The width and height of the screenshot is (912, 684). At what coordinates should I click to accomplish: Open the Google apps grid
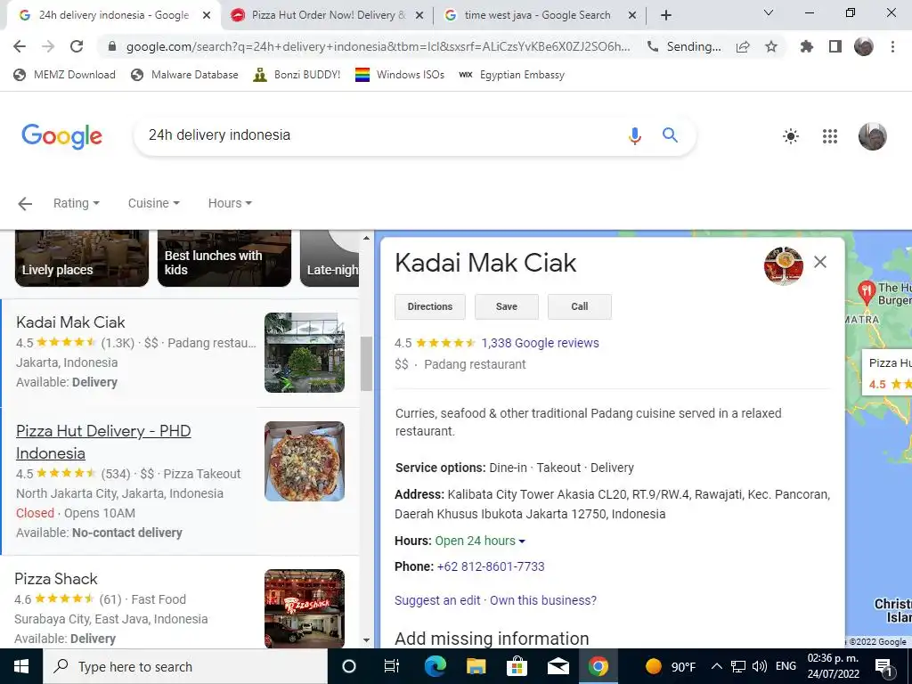pos(830,136)
